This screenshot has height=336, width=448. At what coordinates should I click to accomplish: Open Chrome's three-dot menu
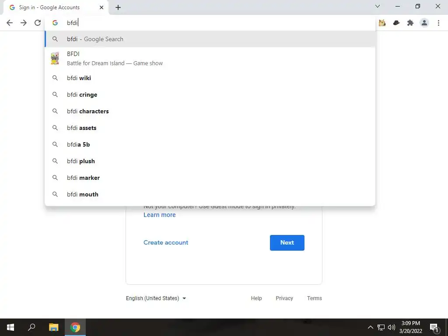[438, 23]
